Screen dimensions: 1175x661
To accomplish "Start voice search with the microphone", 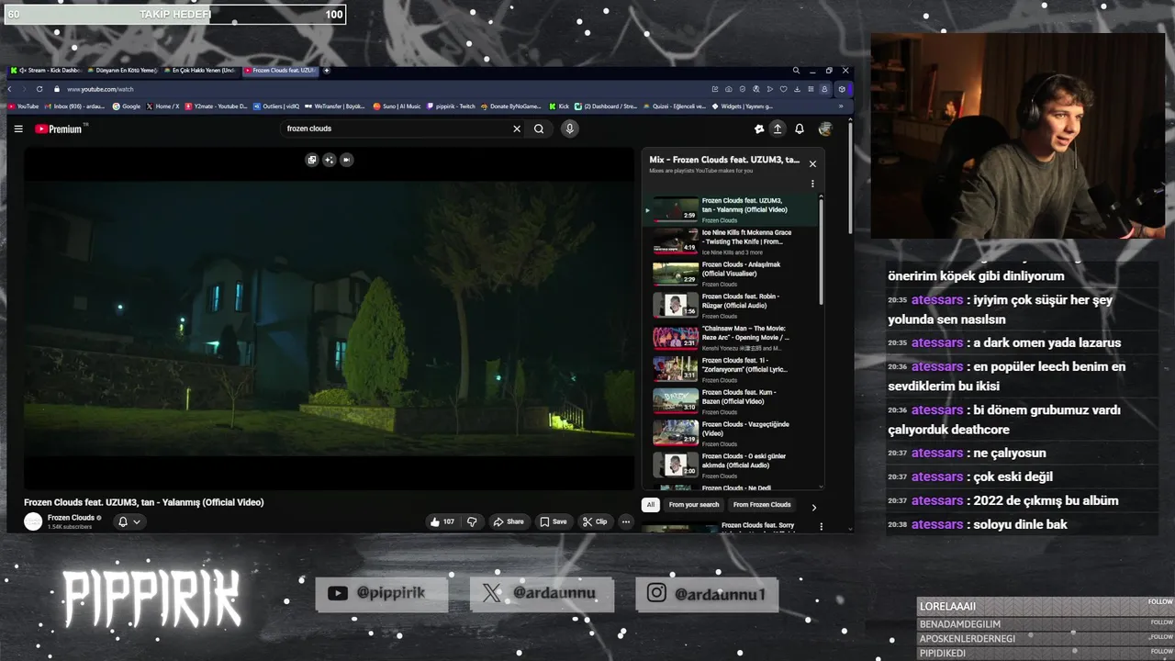I will pos(569,129).
